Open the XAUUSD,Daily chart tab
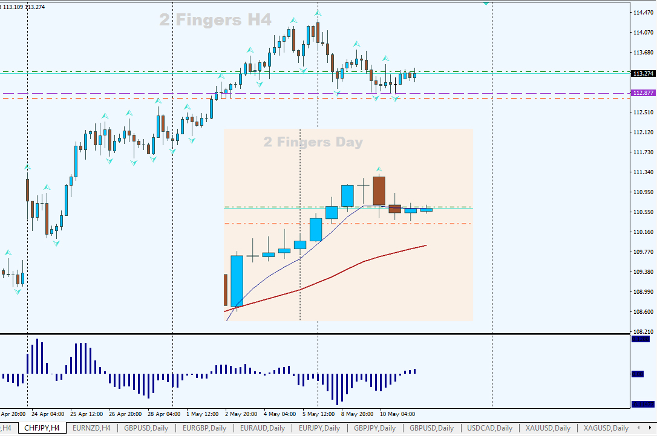 tap(548, 428)
